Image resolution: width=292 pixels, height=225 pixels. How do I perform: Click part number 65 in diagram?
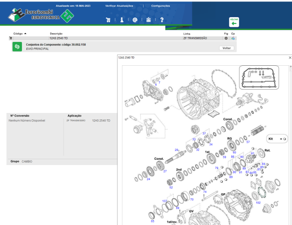152,221
